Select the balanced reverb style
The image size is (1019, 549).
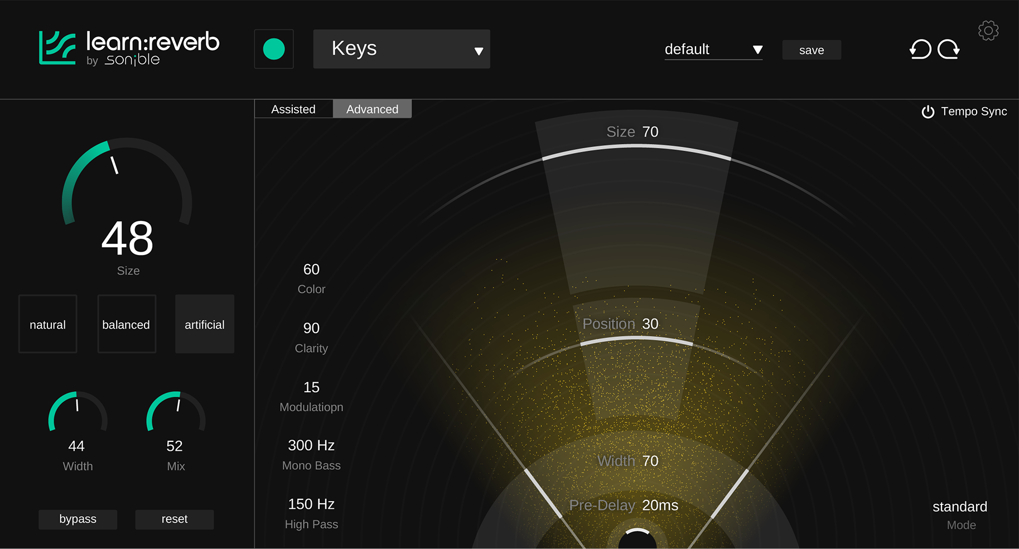coord(127,324)
